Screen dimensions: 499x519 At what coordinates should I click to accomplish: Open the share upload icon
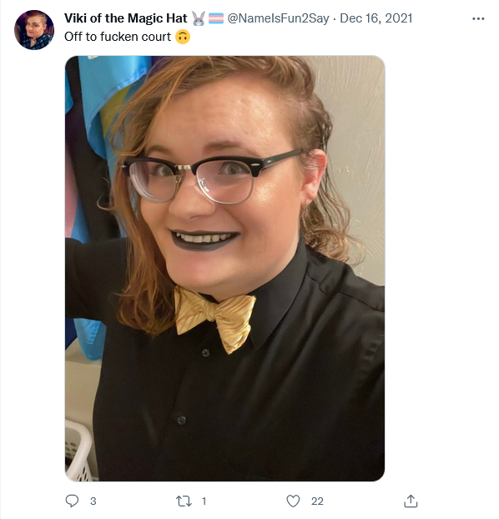coord(411,501)
